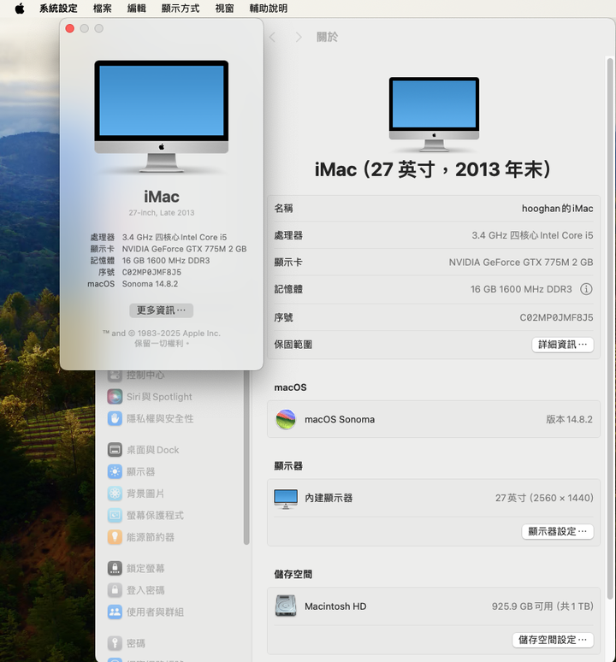
Task: Go forward with the right chevron in settings
Action: [299, 37]
